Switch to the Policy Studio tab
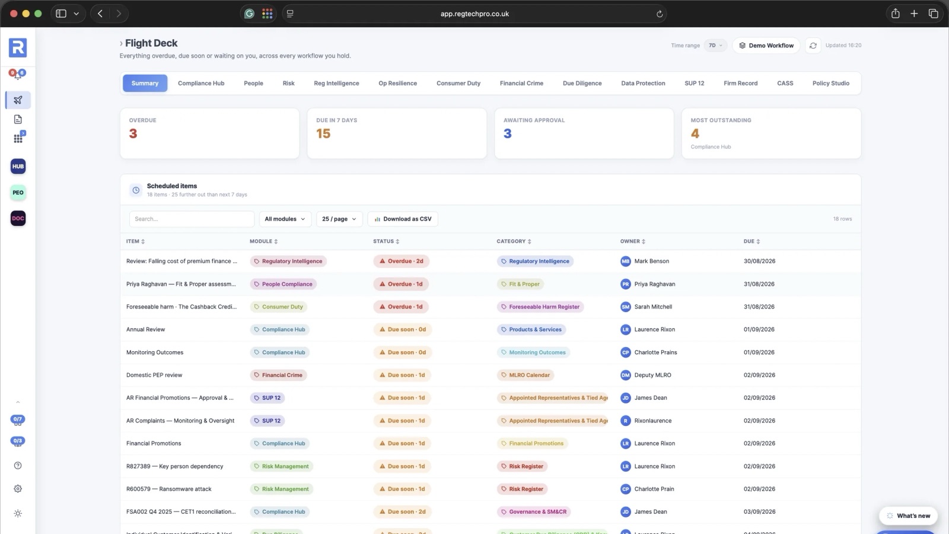The height and width of the screenshot is (534, 949). [830, 83]
